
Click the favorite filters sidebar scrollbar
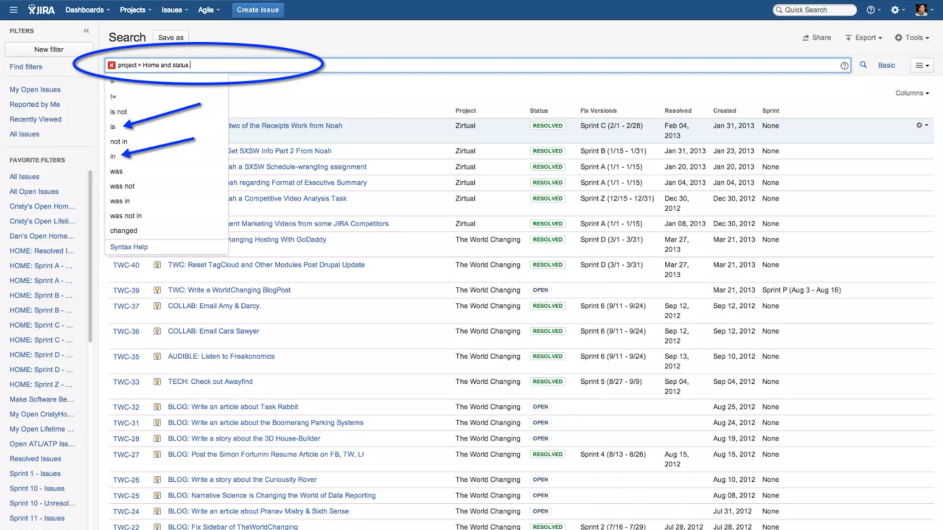[90, 256]
